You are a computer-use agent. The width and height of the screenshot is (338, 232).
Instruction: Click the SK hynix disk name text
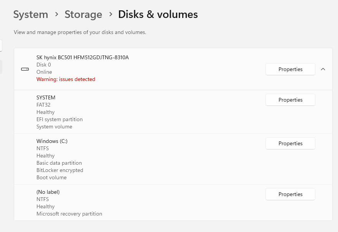coord(82,57)
